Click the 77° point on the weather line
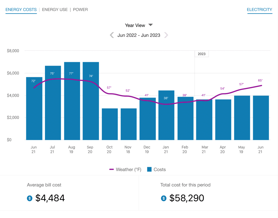Screen dimensions: 278x218 pos(72,79)
